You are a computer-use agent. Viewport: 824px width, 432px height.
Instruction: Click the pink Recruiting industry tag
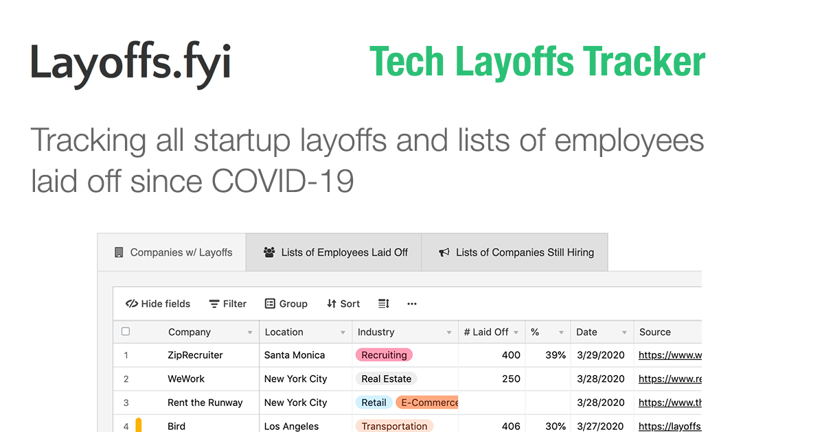pyautogui.click(x=384, y=355)
